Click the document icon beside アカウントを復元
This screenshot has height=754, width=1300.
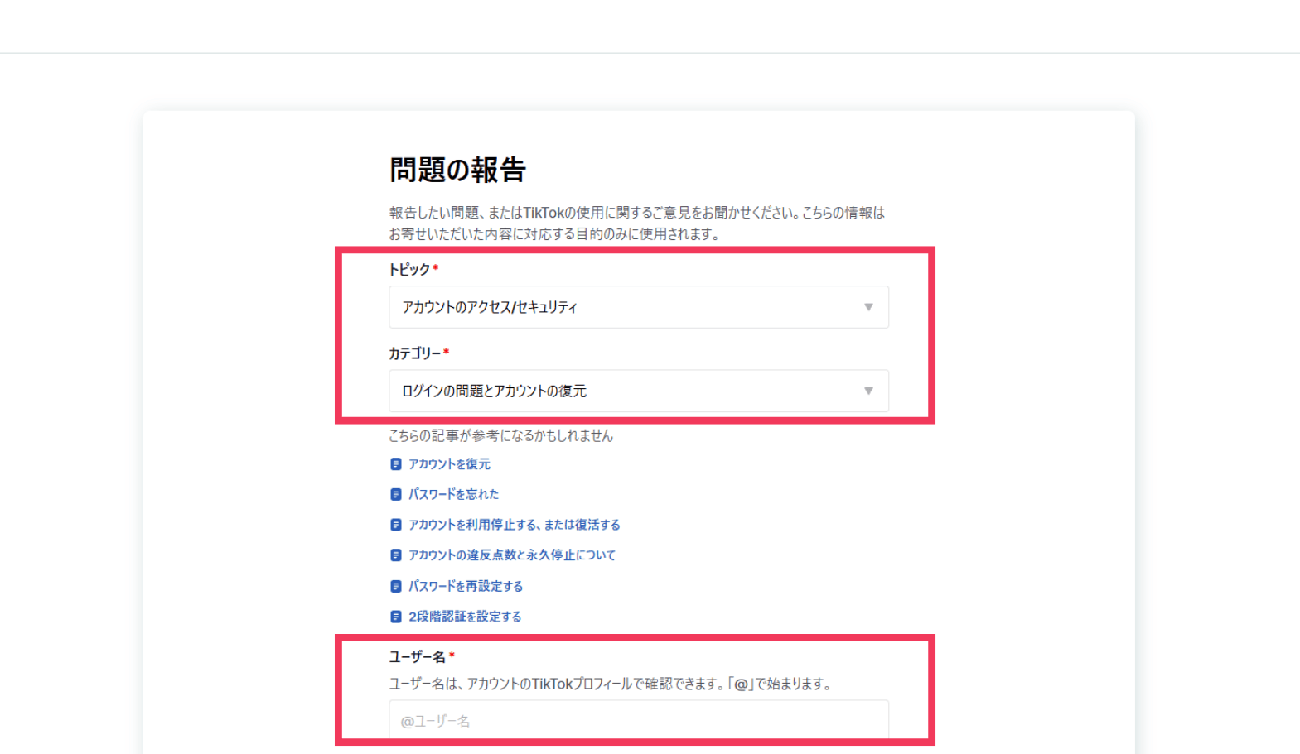click(x=395, y=464)
